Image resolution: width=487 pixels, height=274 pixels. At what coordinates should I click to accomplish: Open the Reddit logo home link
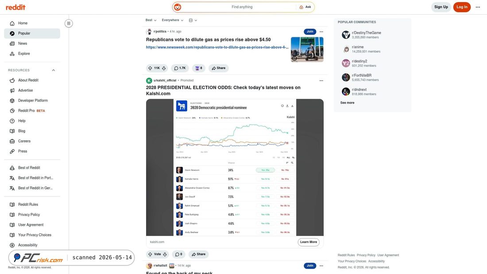point(15,7)
